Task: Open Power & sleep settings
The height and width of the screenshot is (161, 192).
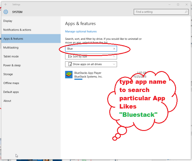Action: point(31,65)
